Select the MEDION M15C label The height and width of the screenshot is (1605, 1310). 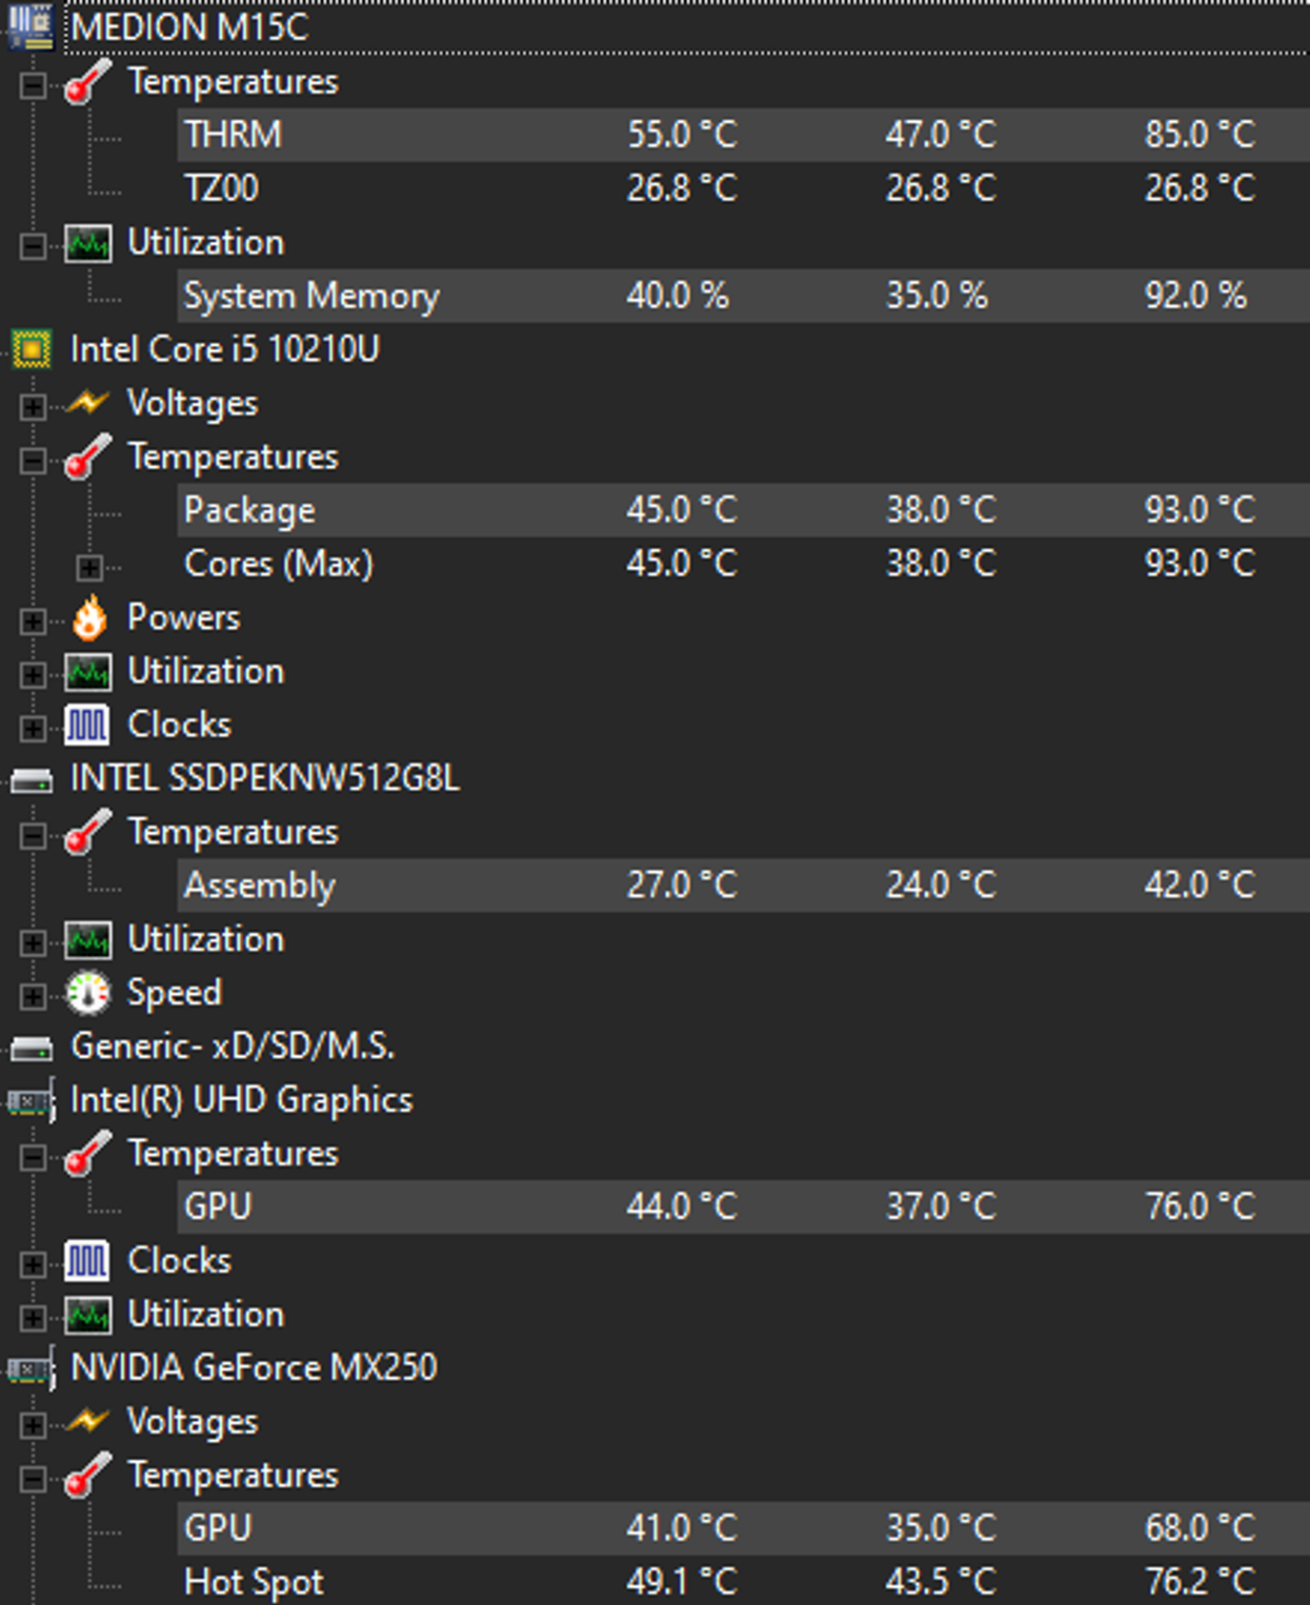(x=190, y=27)
